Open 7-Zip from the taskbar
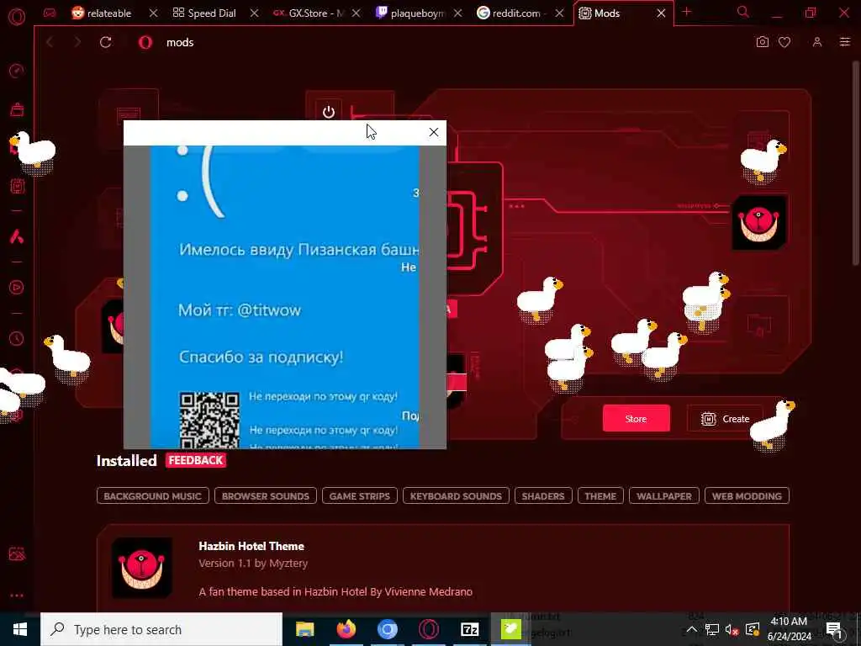This screenshot has width=861, height=646. [x=469, y=629]
